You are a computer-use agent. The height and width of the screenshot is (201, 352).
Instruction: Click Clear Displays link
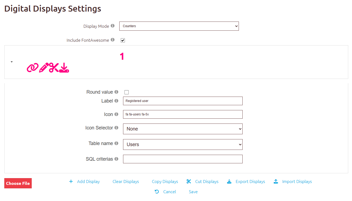pos(125,182)
